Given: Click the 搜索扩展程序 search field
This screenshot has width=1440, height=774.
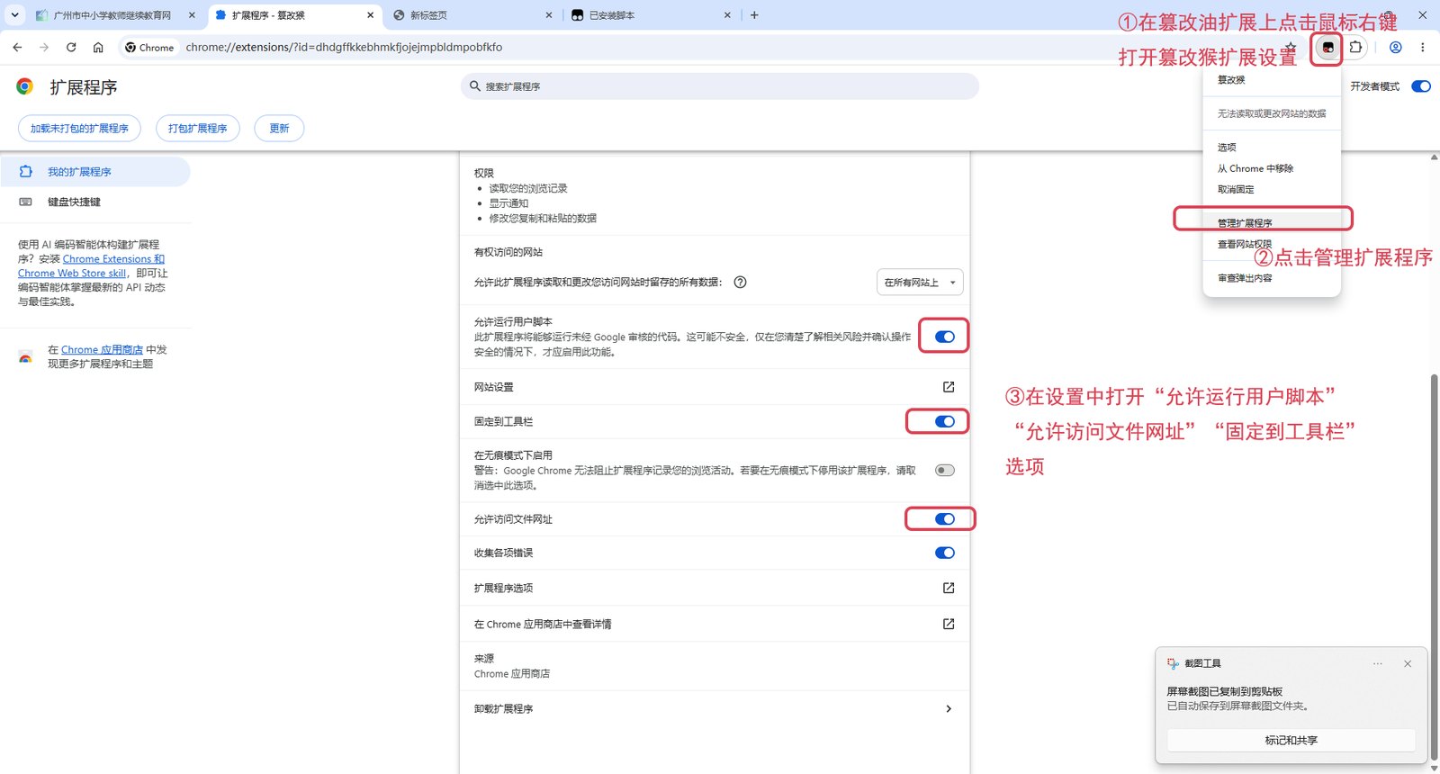Looking at the screenshot, I should pyautogui.click(x=720, y=86).
